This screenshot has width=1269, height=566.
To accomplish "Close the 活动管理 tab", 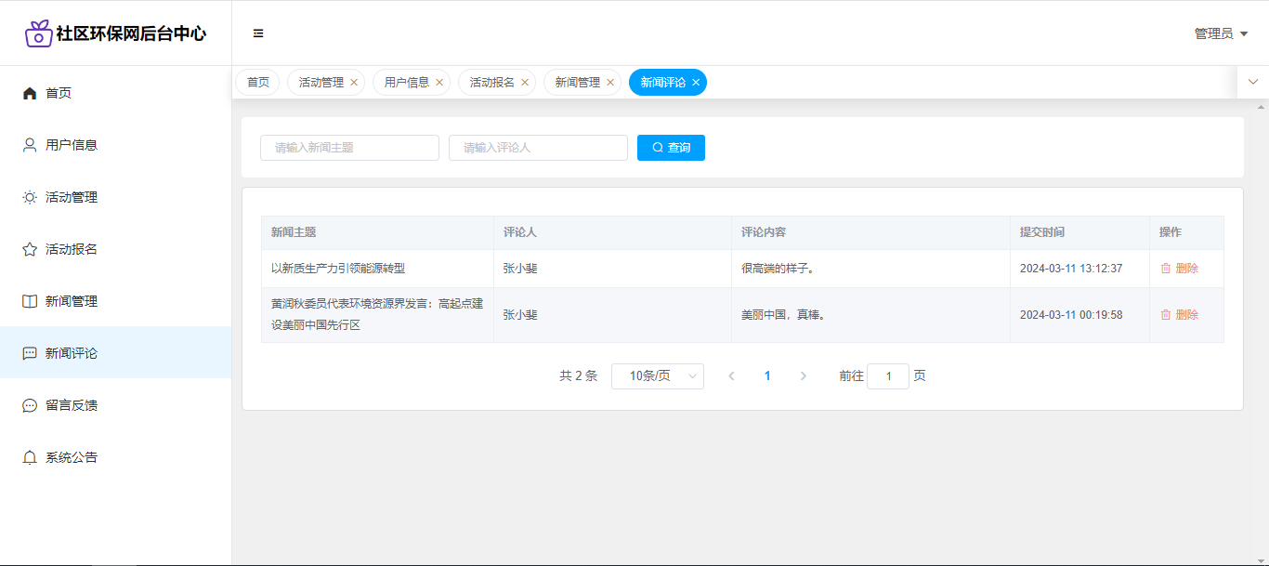I will pyautogui.click(x=354, y=83).
